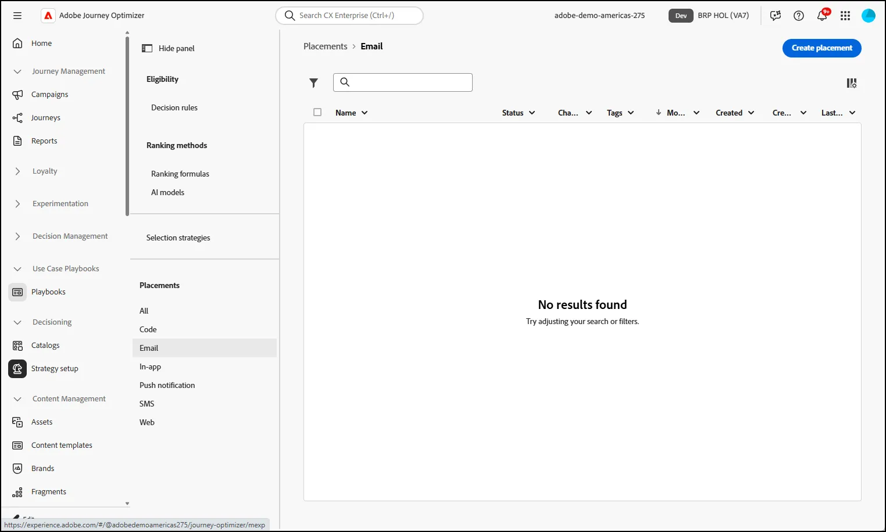Click the Playbooks icon
Screen dimensions: 886x532
[x=17, y=292]
